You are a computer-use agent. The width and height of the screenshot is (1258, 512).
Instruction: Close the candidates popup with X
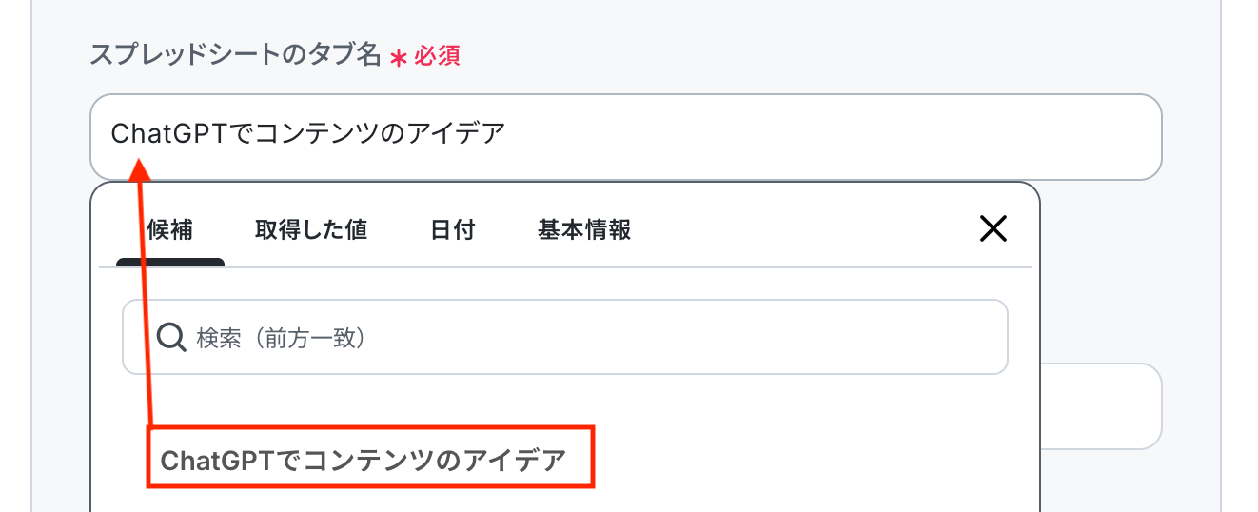993,229
